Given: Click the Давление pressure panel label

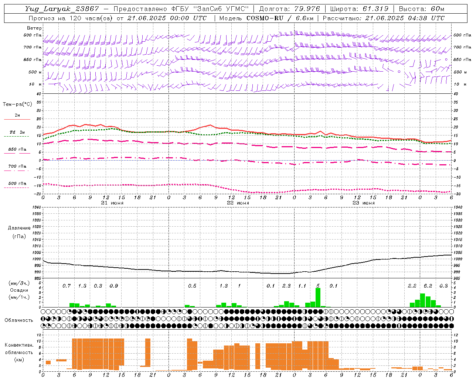Looking at the screenshot, I should point(19,228).
